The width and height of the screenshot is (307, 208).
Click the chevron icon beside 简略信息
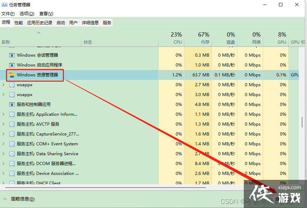[5, 199]
